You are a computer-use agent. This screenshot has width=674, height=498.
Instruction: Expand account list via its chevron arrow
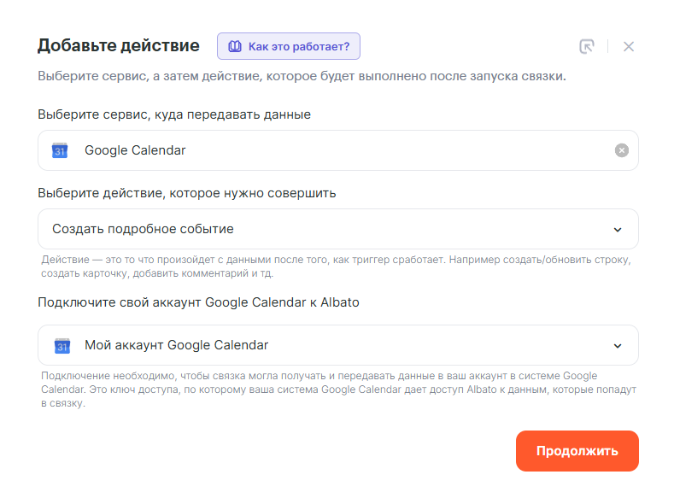click(x=618, y=345)
